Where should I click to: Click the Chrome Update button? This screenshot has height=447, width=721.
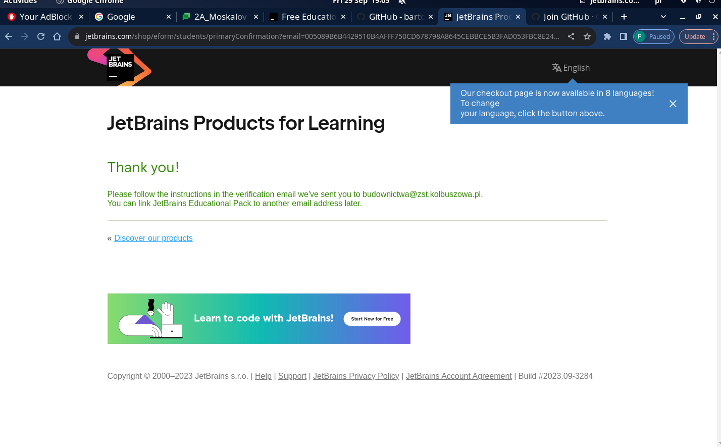(695, 36)
